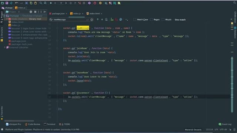Click the green puzzle piece plugin icon
Image resolution: width=237 pixels, height=133 pixels.
[x=119, y=3]
